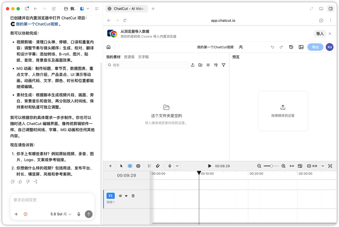Viewport: 339px width, 227px height.
Task: Adjust the timeline zoom slider
Action: point(271,166)
